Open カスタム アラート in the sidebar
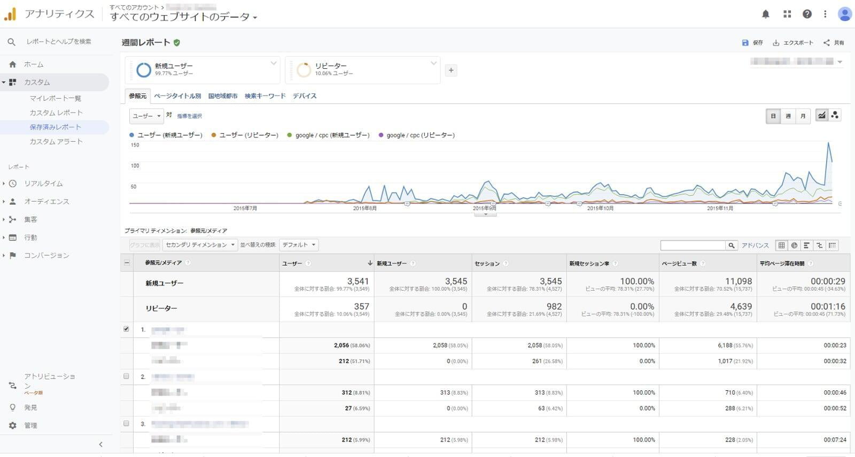This screenshot has width=855, height=457. 56,141
